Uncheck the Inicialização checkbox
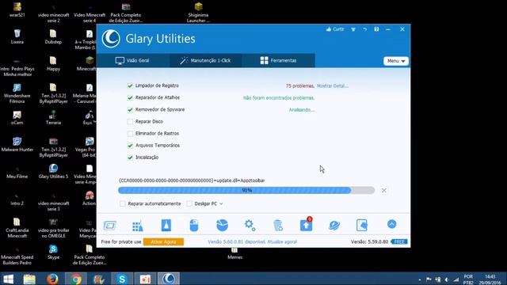The image size is (507, 285). click(130, 158)
